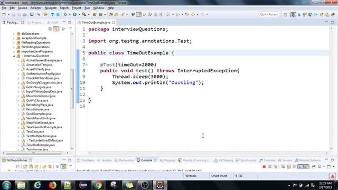The height and width of the screenshot is (190, 338).
Task: Click the Writable status bar entry
Action: [191, 176]
